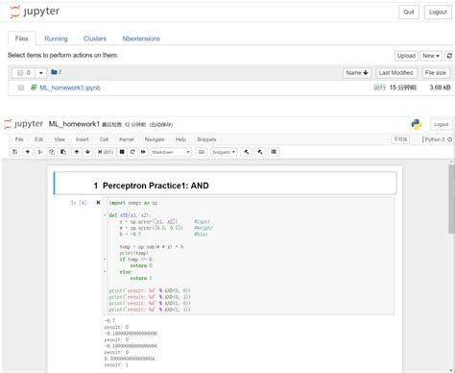The height and width of the screenshot is (373, 455).
Task: Paste cells below with the paste icon
Action: tap(63, 152)
